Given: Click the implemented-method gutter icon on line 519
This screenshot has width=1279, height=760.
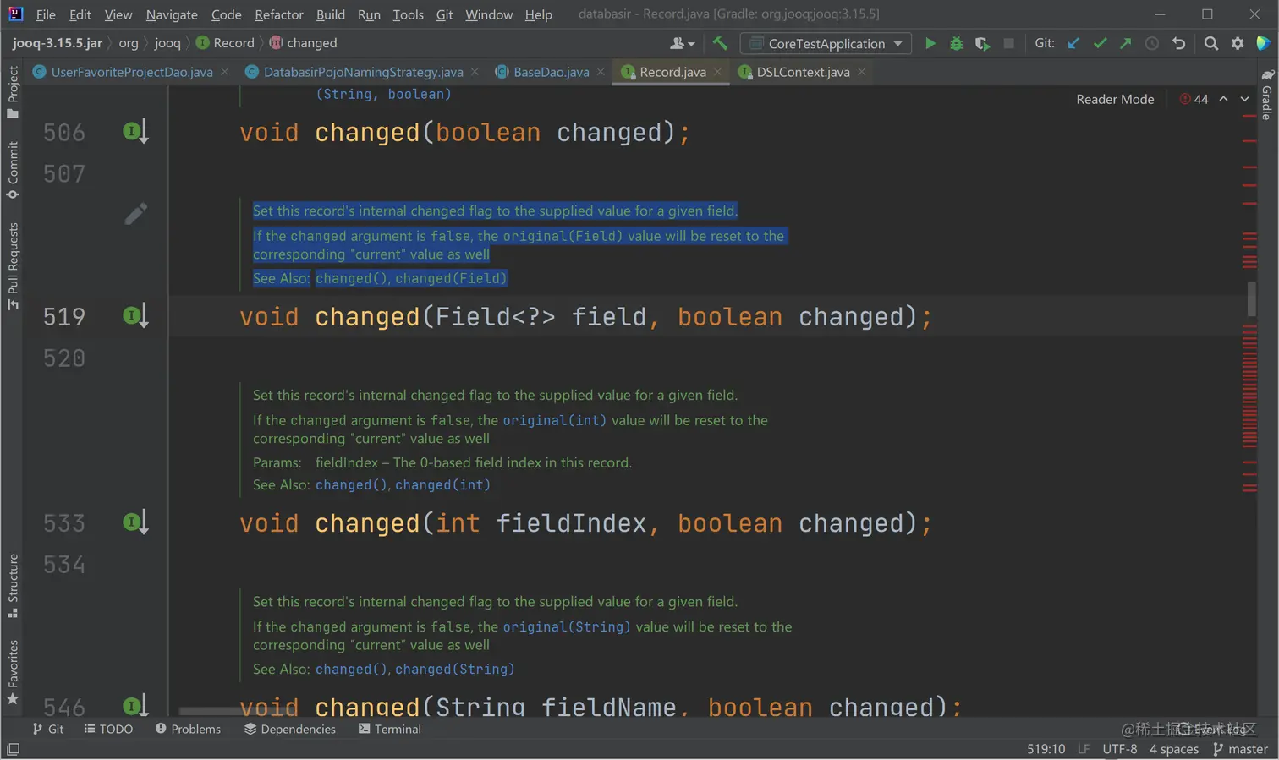Looking at the screenshot, I should point(135,316).
